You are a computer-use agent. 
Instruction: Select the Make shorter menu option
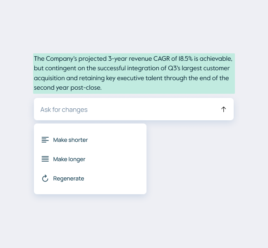coord(70,140)
